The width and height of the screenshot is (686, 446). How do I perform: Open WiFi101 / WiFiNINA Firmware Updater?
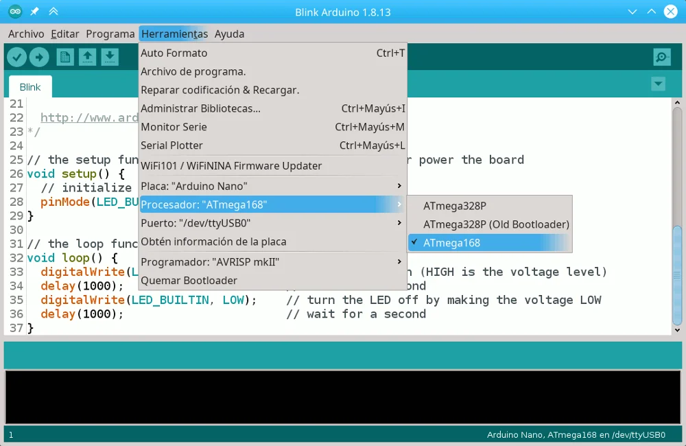[273, 166]
